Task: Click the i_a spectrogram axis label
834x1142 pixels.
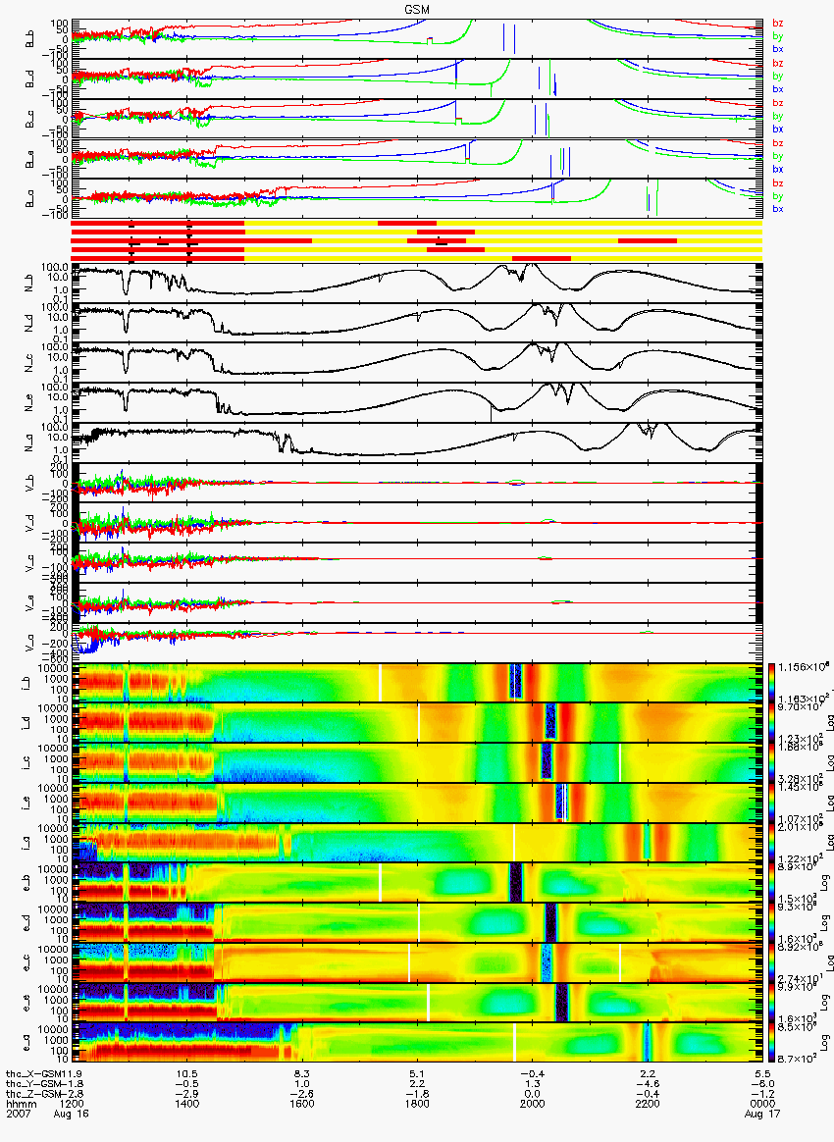Action: click(x=26, y=844)
